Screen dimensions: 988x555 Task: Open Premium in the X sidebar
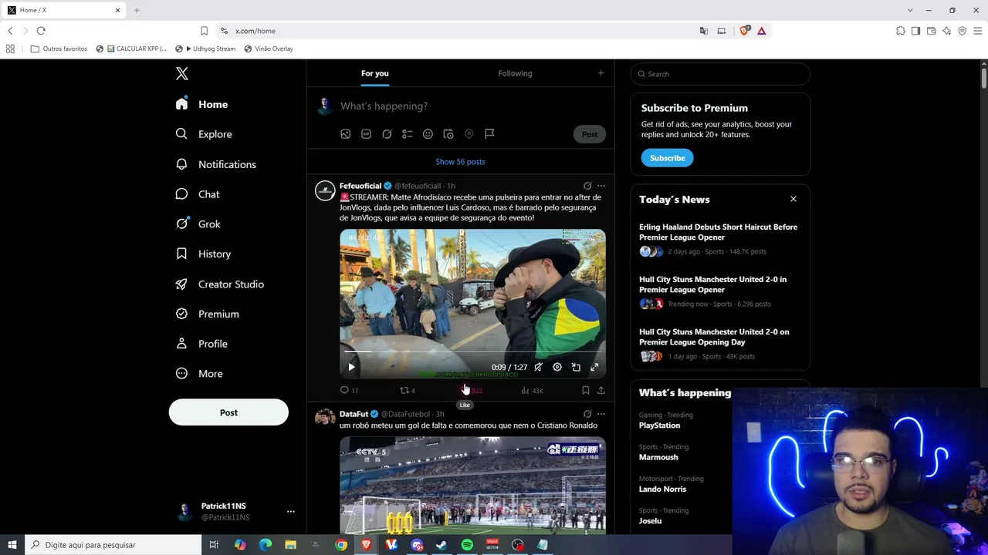207,314
